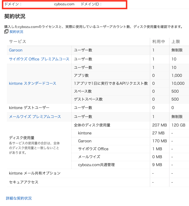
Task: Click the new-window icon beside 契約状況 link
Action: [x=6, y=32]
